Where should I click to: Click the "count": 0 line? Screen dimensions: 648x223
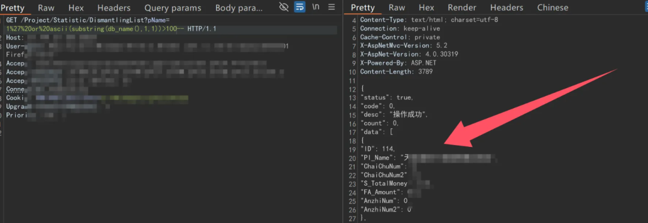pos(380,123)
